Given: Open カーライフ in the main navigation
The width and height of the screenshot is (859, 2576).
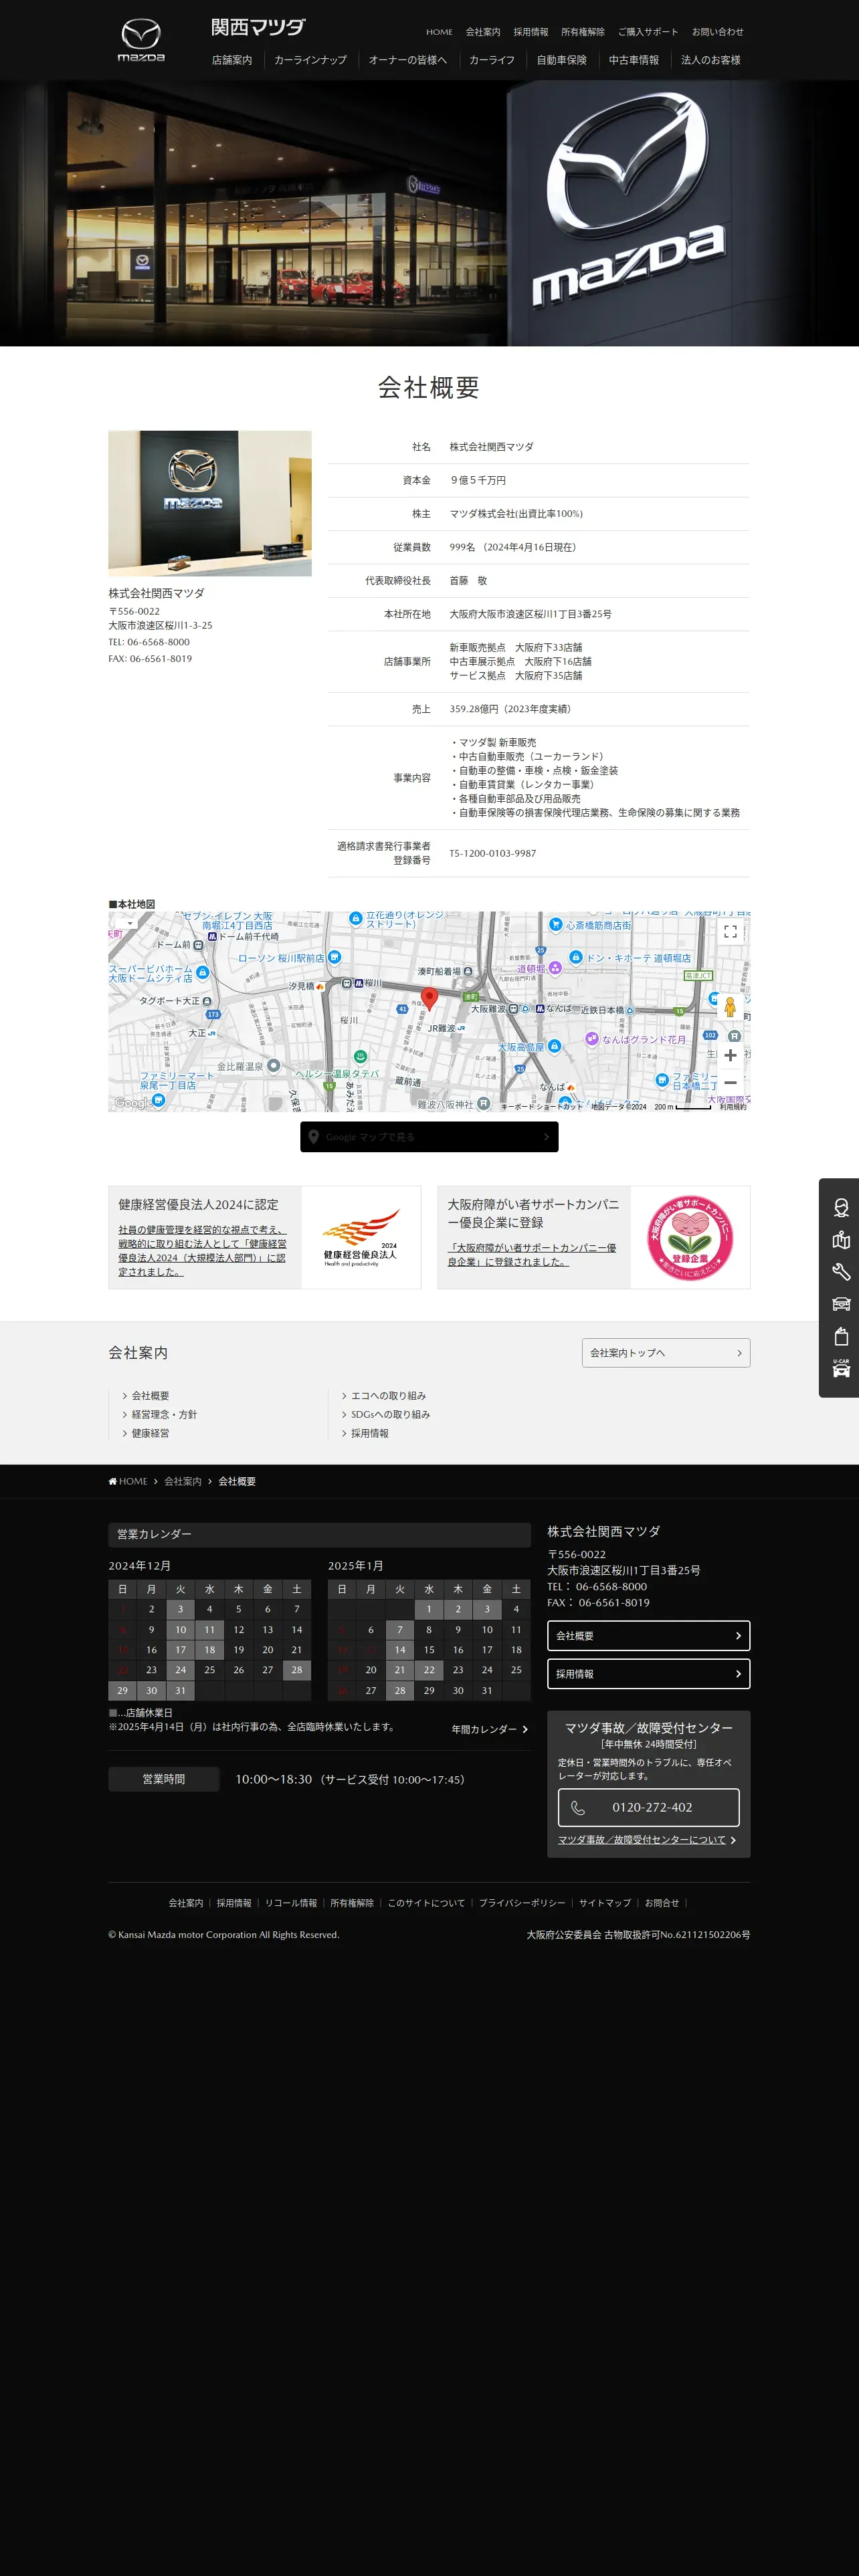Looking at the screenshot, I should click(x=492, y=60).
